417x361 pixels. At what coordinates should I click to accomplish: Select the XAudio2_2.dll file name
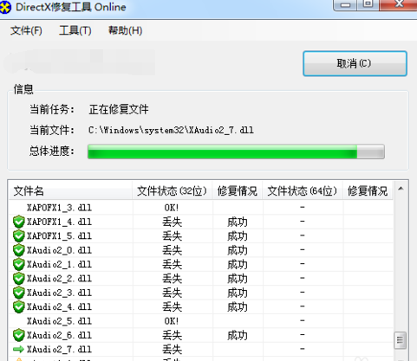[59, 279]
